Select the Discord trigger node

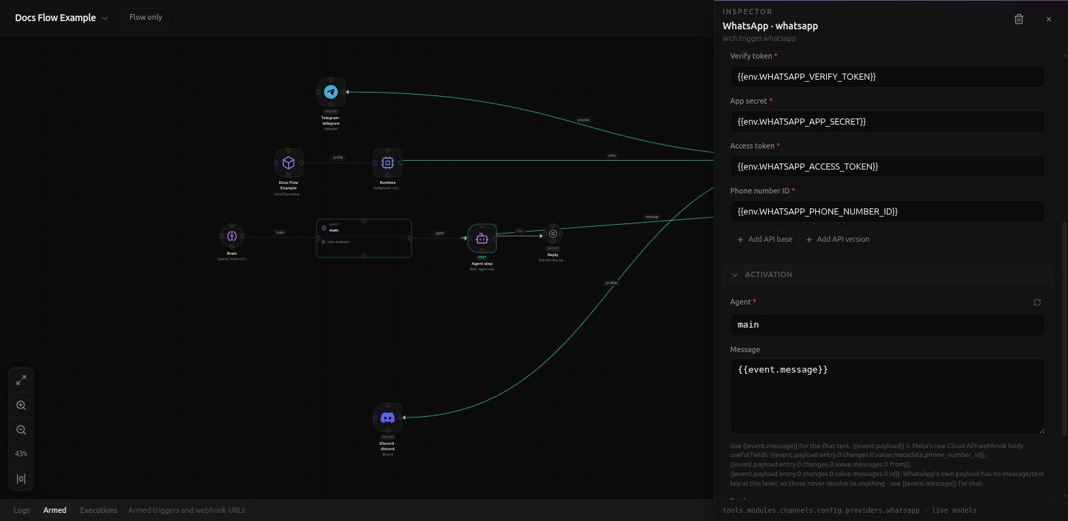coord(388,417)
